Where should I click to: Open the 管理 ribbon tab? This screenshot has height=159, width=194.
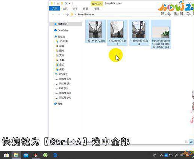pyautogui.click(x=97, y=9)
